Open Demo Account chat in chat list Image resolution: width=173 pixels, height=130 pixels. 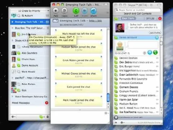pos(30,65)
